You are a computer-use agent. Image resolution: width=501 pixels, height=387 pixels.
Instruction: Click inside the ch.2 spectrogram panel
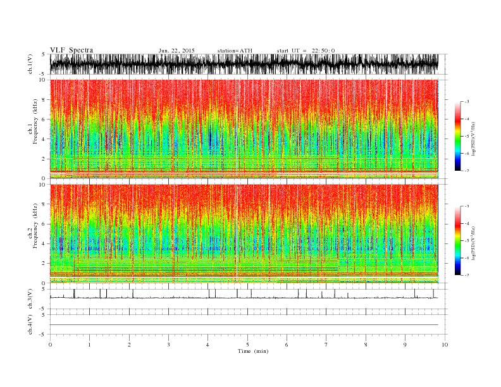(x=244, y=234)
